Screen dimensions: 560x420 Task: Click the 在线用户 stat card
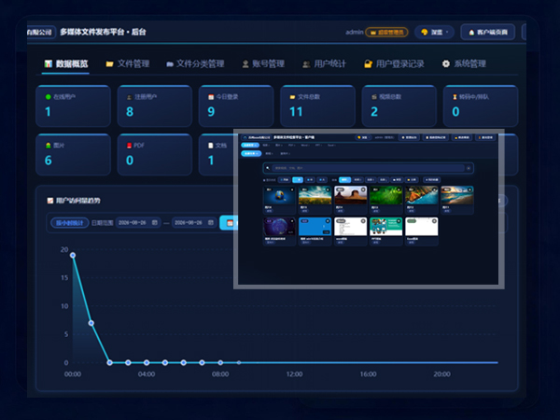(73, 106)
